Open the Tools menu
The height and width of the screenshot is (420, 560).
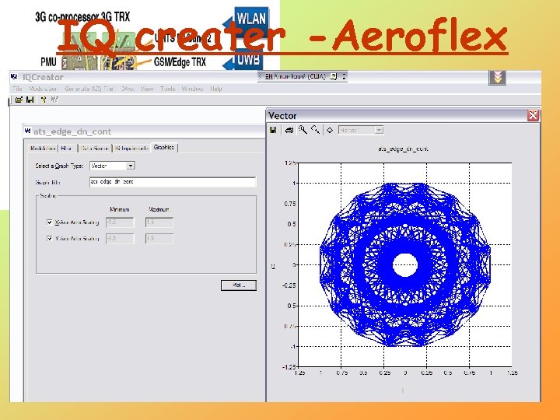[x=167, y=89]
